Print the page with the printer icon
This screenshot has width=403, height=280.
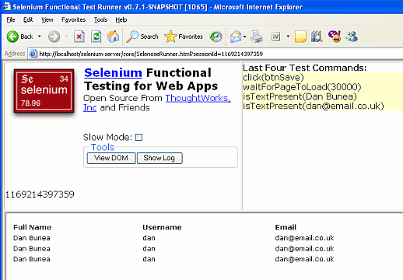pos(257,37)
